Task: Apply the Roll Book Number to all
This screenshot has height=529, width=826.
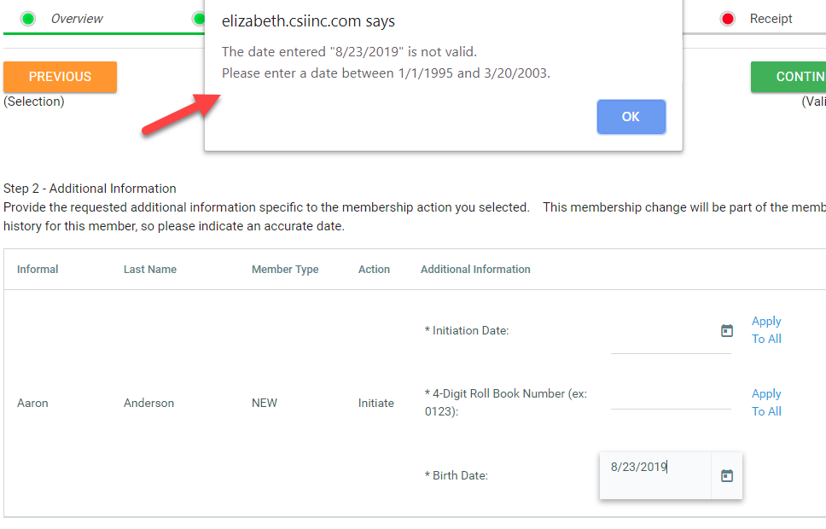Action: [766, 403]
